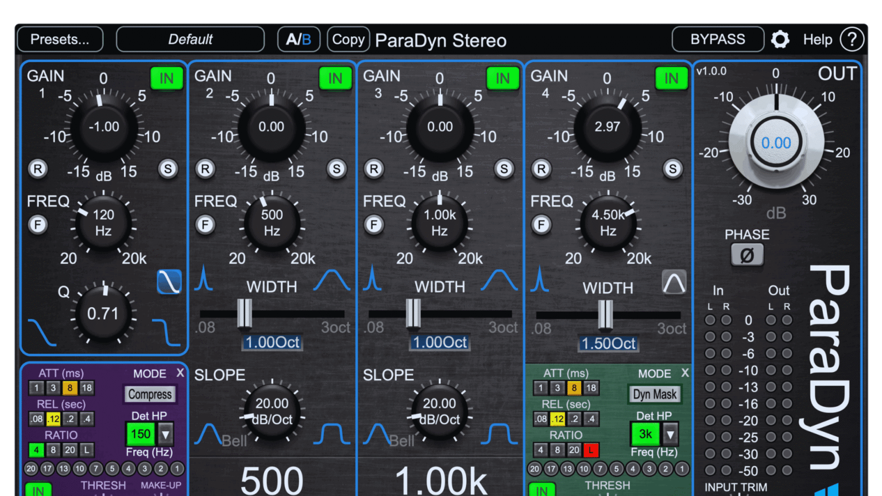This screenshot has height=496, width=882.
Task: Solo band 1 with S button
Action: [168, 169]
